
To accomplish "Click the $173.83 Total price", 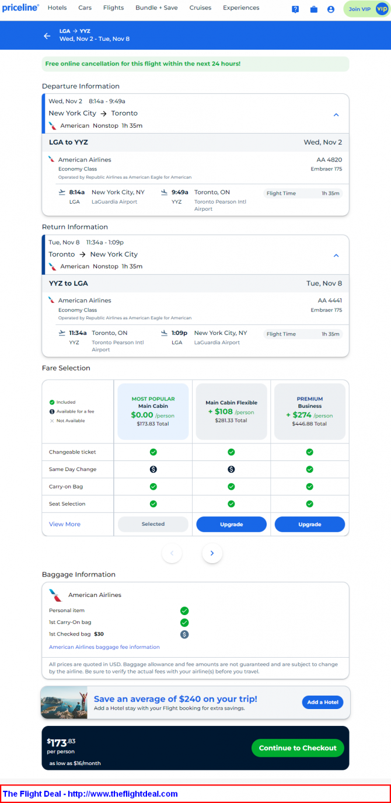I will pyautogui.click(x=153, y=424).
